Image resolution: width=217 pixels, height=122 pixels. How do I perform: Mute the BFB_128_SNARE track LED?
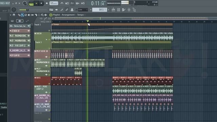pyautogui.click(x=49, y=110)
